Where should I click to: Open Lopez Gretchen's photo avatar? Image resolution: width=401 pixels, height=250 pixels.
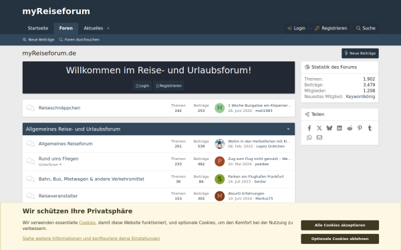pos(219,143)
